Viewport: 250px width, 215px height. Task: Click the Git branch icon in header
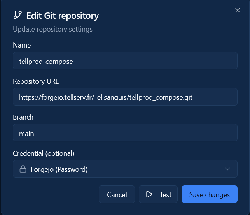(17, 15)
